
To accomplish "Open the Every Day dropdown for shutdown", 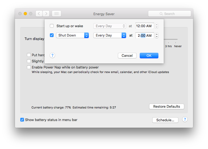I will (110, 35).
